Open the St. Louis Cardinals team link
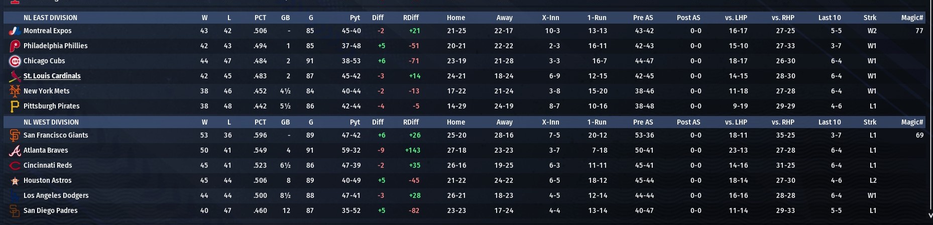 (x=52, y=76)
